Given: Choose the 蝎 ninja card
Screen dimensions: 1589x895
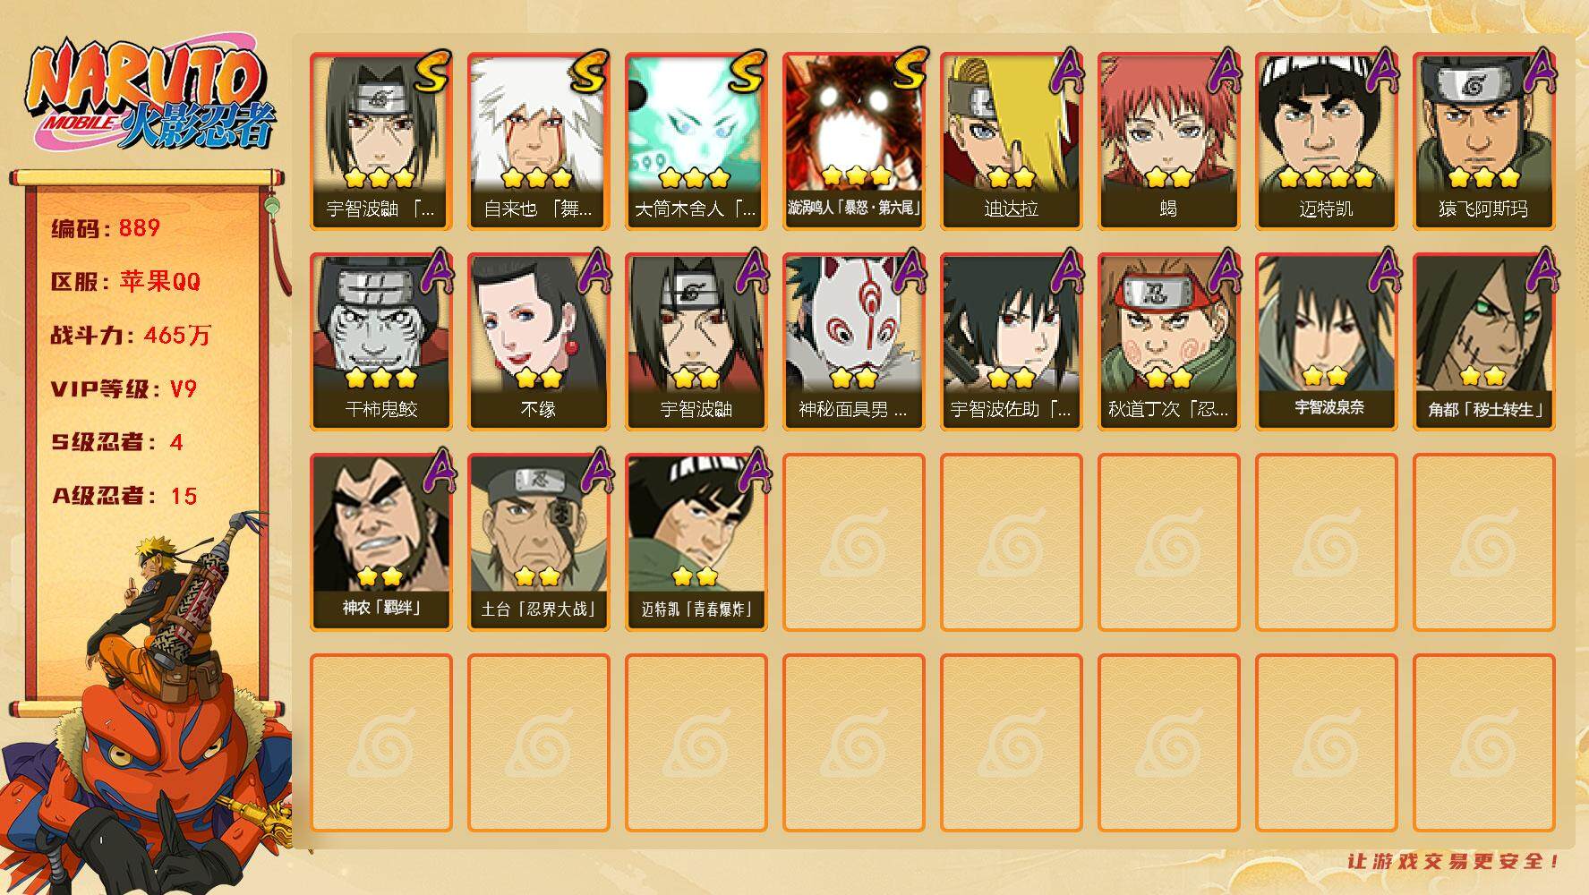Looking at the screenshot, I should tap(1168, 141).
